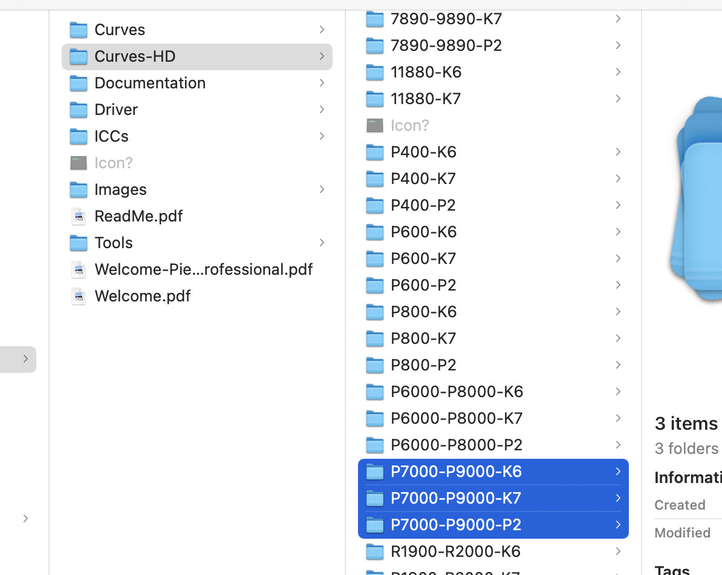Click the 11880-K6 folder icon
This screenshot has height=575, width=722.
pyautogui.click(x=374, y=73)
